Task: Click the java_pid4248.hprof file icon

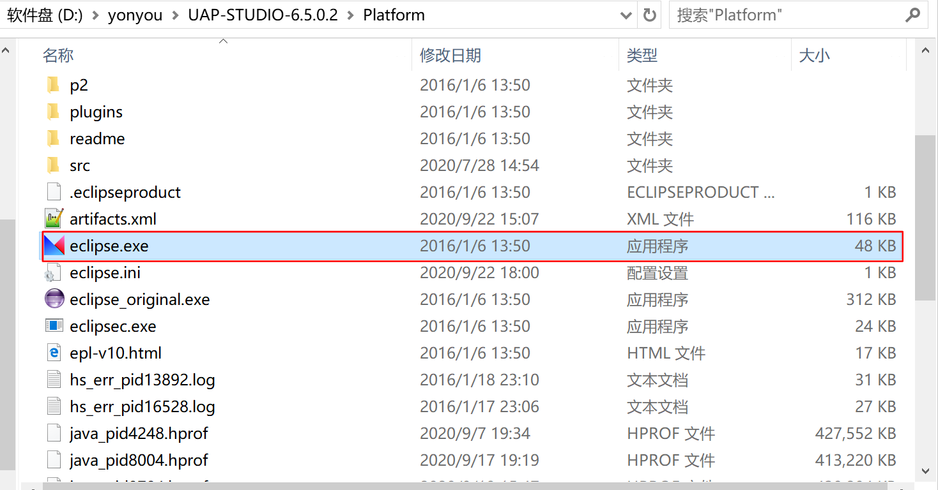Action: (x=54, y=433)
